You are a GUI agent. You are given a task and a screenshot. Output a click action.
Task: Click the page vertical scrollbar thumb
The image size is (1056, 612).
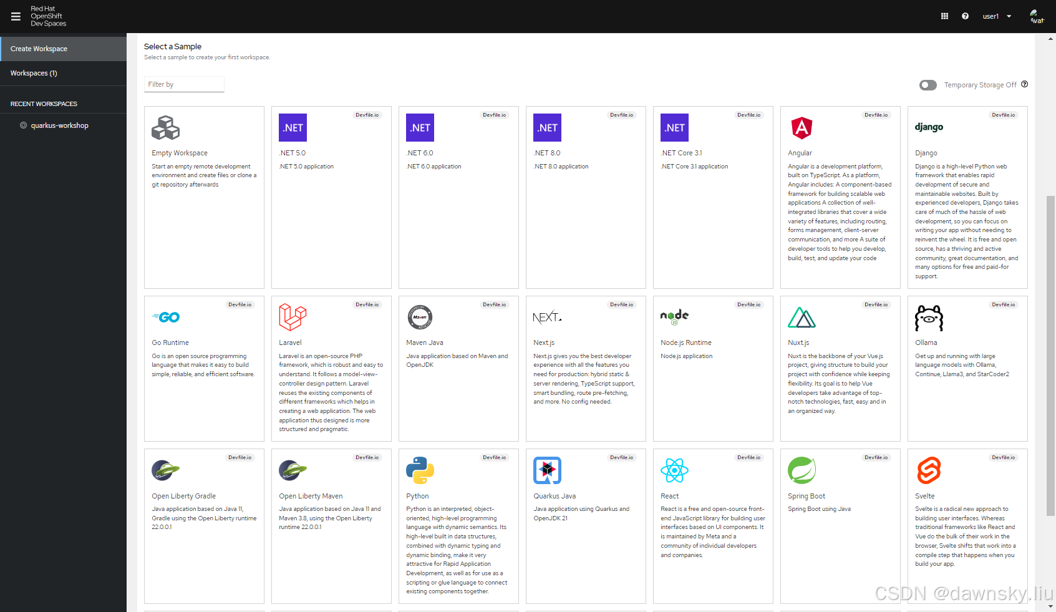[x=1051, y=356]
